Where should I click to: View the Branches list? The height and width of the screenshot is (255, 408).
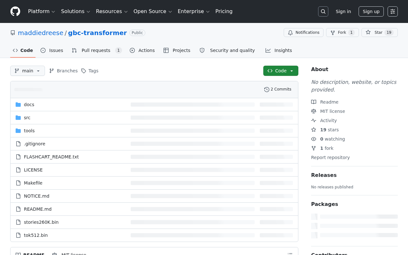[63, 71]
